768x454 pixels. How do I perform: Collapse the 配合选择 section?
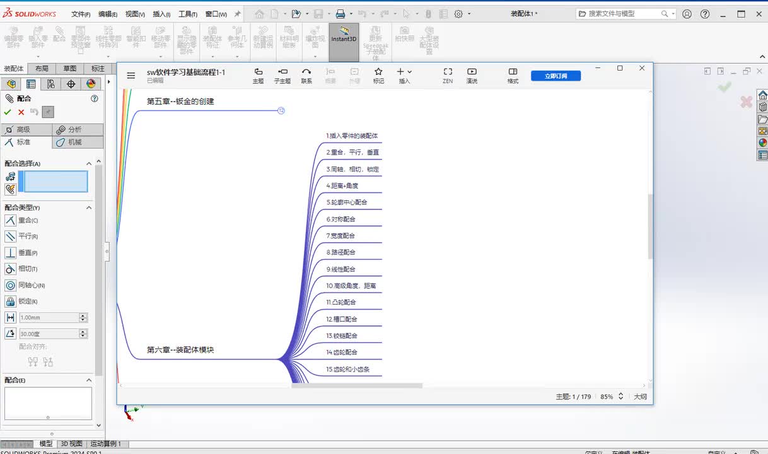pyautogui.click(x=89, y=163)
